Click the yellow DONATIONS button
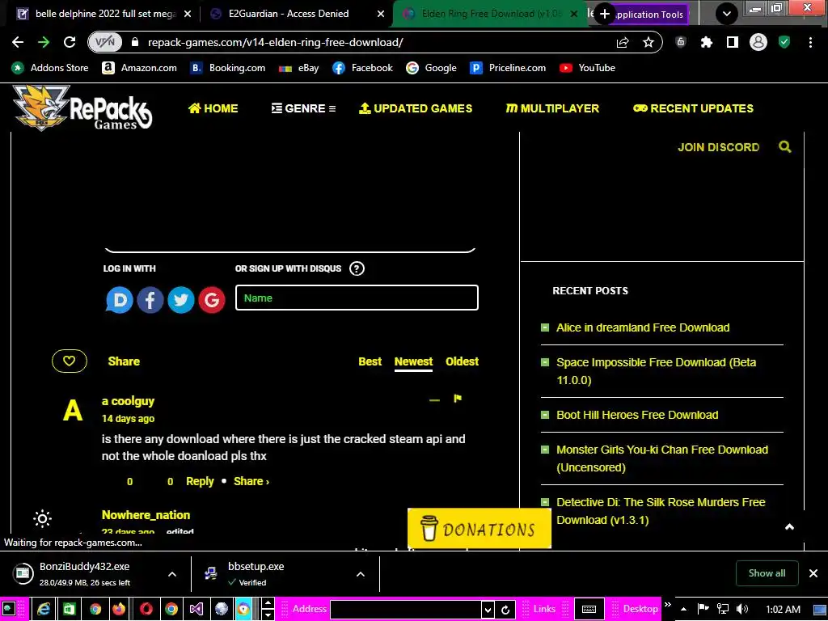 (479, 529)
